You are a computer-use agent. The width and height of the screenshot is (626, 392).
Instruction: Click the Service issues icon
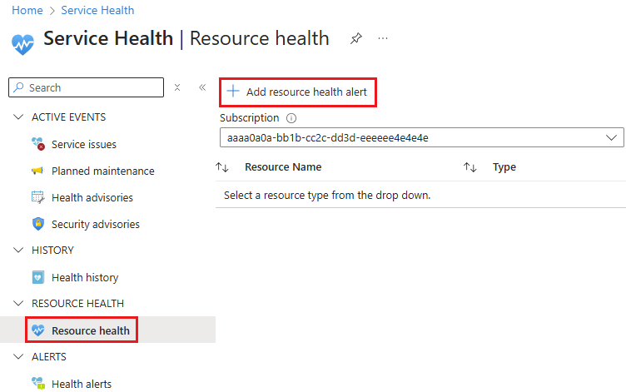click(38, 144)
